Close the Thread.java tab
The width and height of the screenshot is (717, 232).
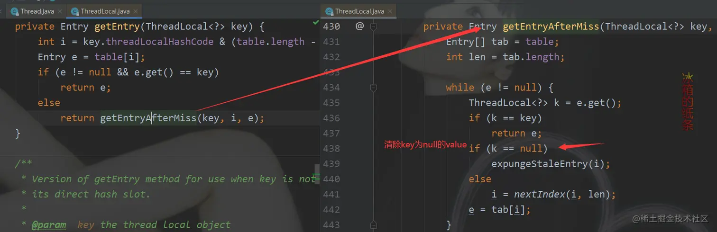tap(60, 11)
